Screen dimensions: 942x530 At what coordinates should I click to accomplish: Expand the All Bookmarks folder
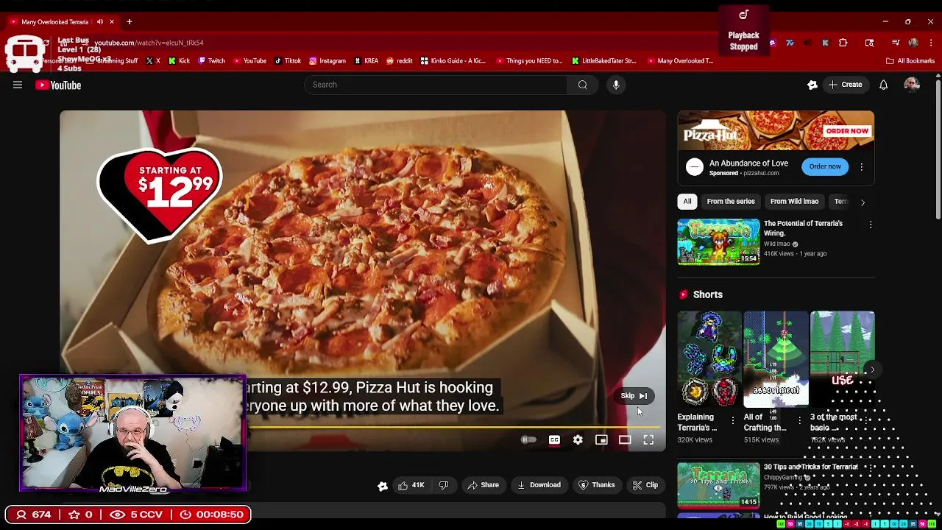[910, 61]
